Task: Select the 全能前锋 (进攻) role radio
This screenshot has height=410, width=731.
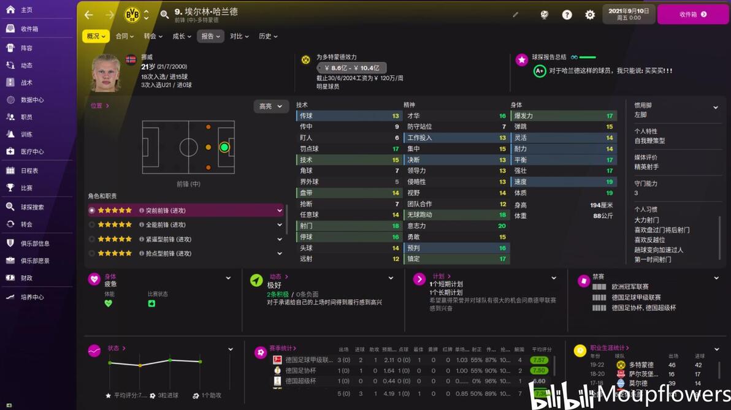Action: tap(92, 224)
